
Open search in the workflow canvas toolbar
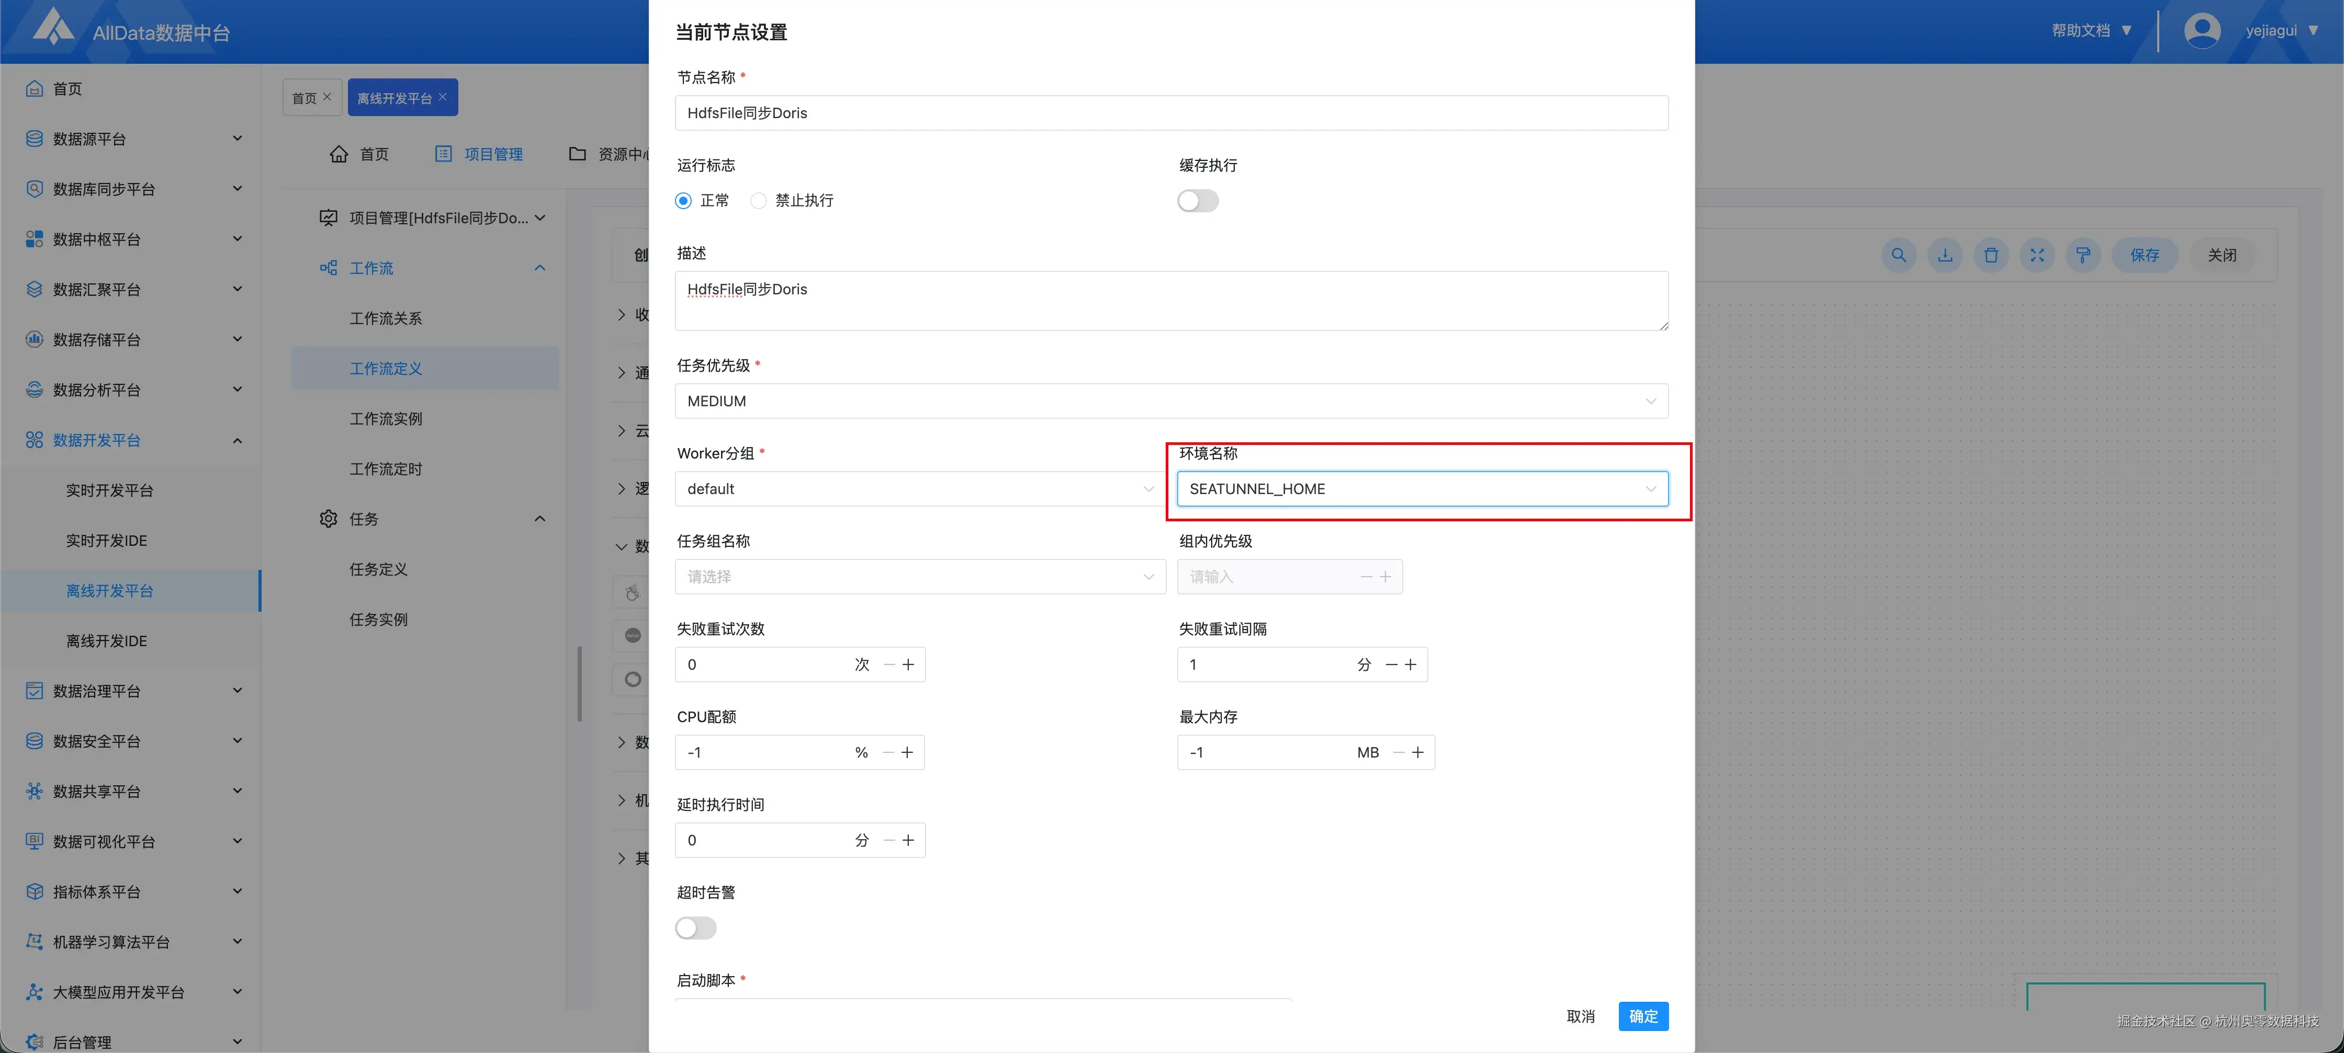[1898, 256]
